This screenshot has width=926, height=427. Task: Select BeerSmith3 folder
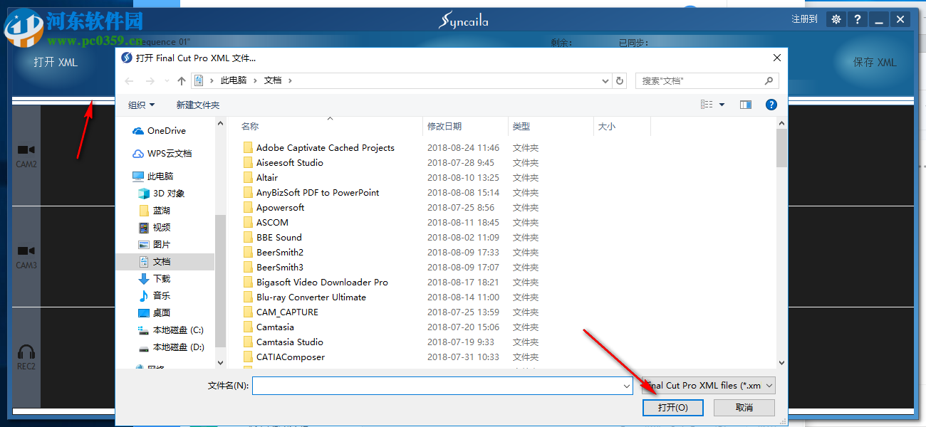coord(273,268)
